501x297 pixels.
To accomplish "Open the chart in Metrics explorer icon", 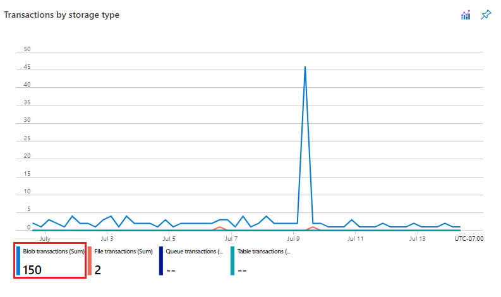I will (466, 15).
